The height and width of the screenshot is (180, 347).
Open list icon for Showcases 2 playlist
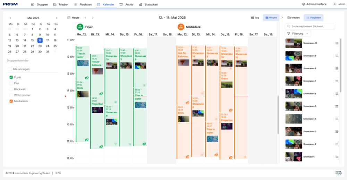(x=337, y=144)
